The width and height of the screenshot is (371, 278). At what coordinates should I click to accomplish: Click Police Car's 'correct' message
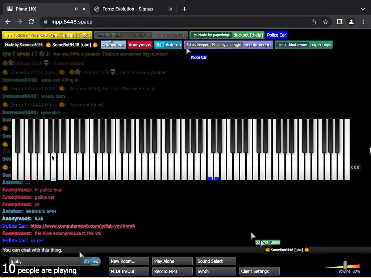(x=38, y=240)
